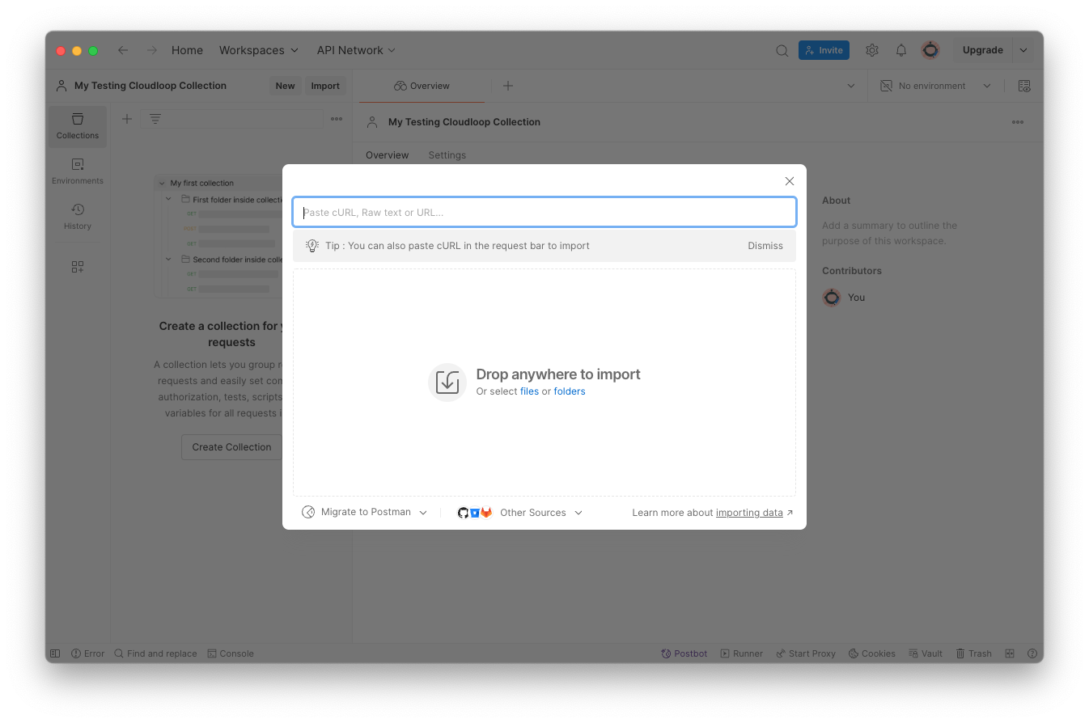
Task: Collapse My first collection tree row
Action: click(162, 184)
